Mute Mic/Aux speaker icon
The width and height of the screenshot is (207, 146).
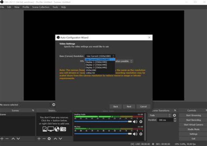point(135,134)
